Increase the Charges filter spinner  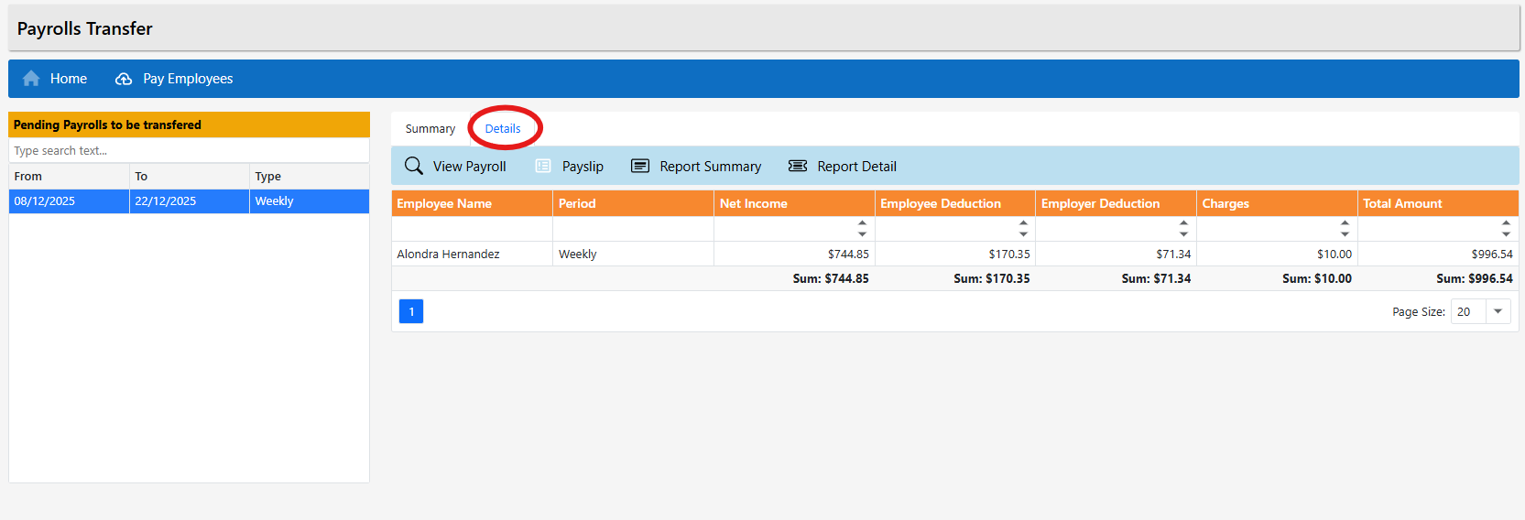coord(1345,223)
